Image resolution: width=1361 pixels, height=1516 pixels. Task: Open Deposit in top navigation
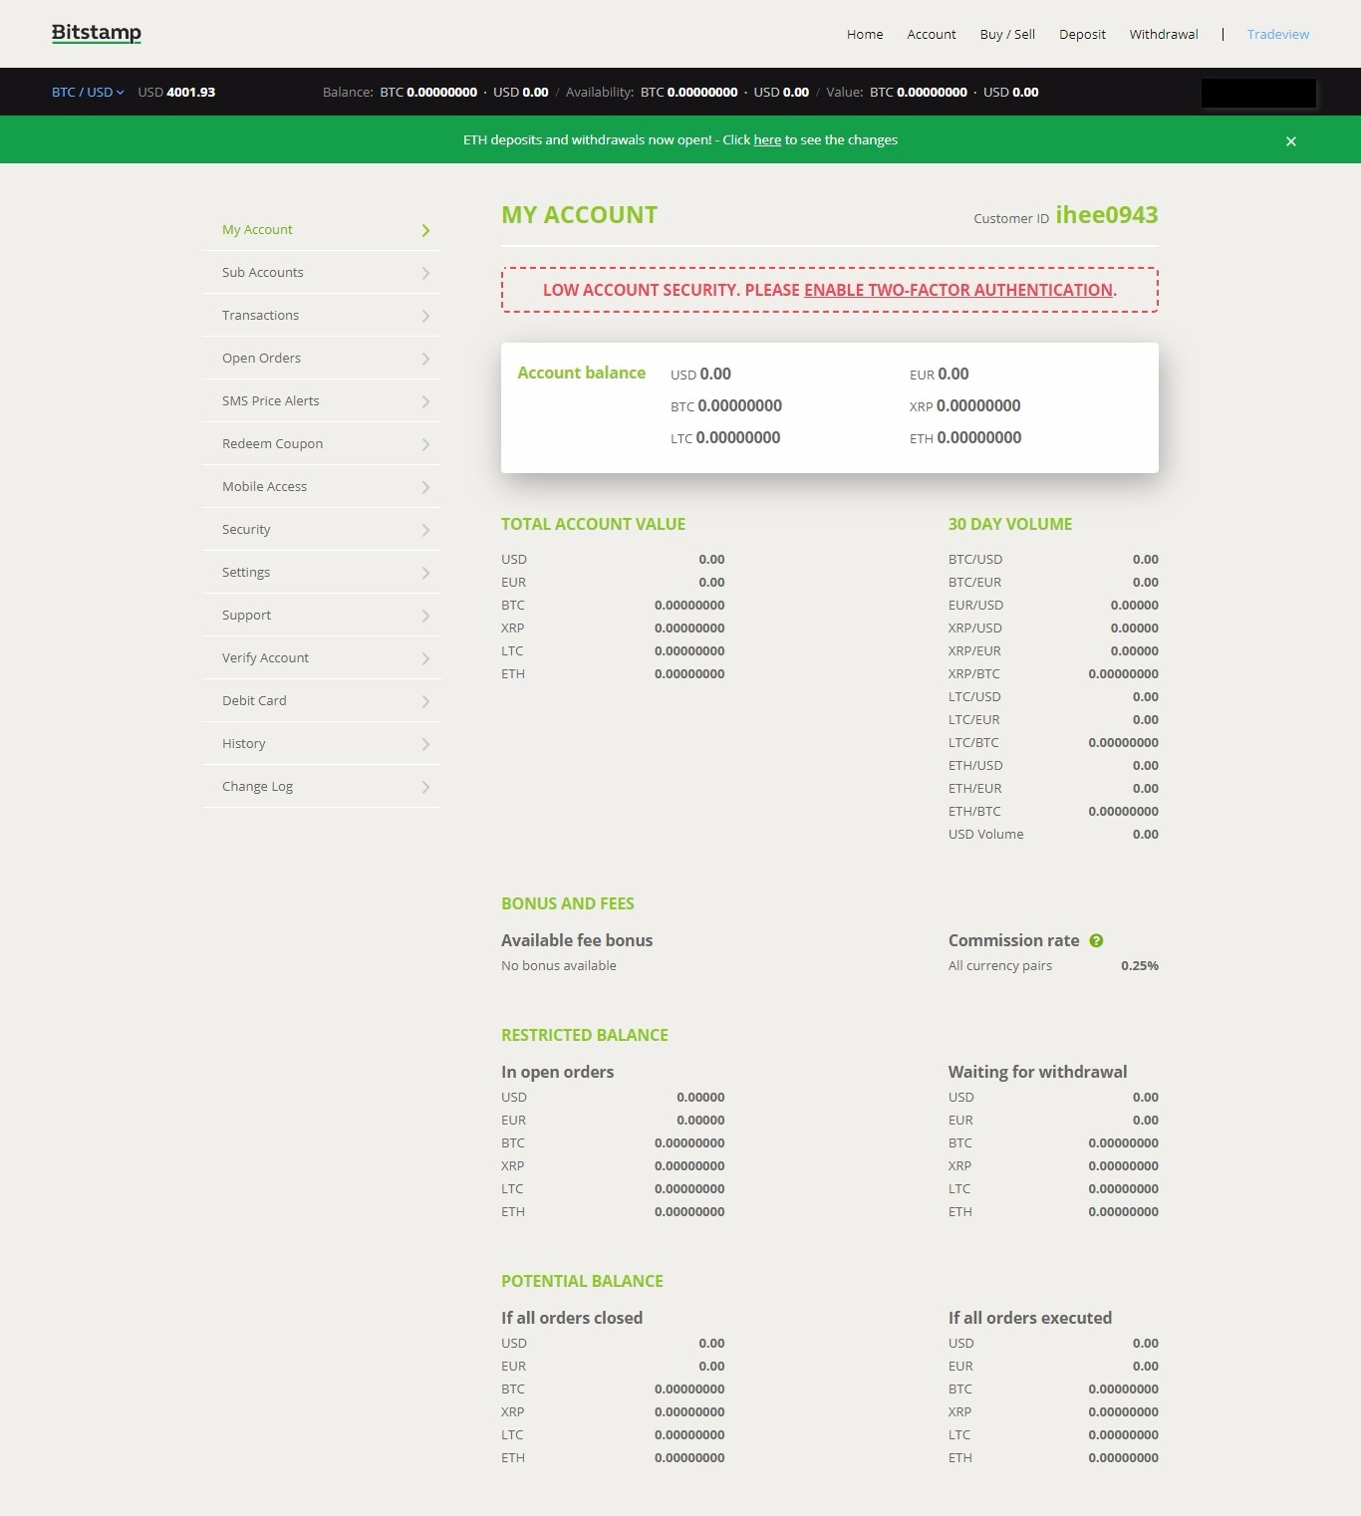(x=1082, y=34)
